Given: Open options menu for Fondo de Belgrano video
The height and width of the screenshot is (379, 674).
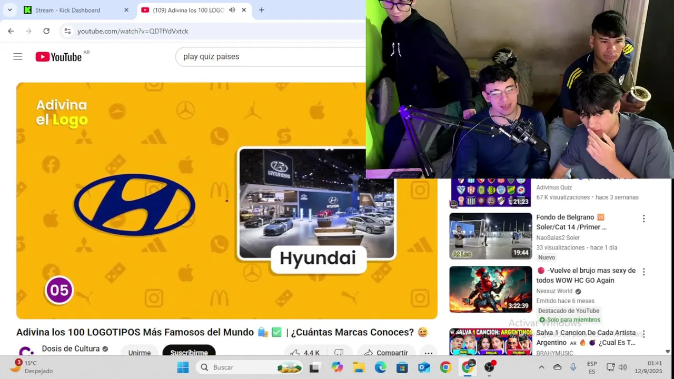Looking at the screenshot, I should coord(643,218).
